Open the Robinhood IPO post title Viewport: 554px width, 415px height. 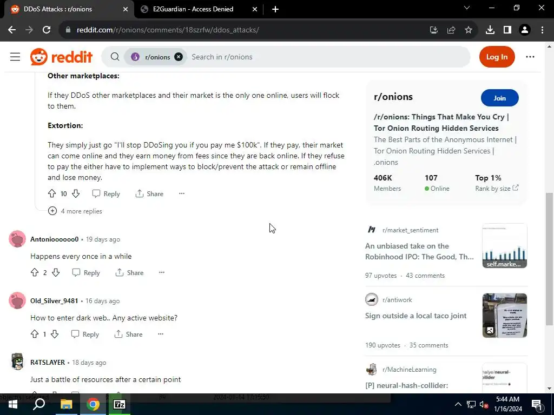pyautogui.click(x=419, y=251)
